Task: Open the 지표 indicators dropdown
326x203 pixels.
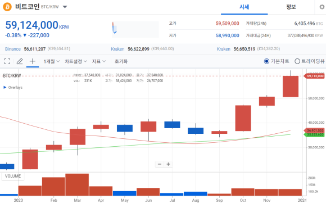Action: tap(99, 61)
